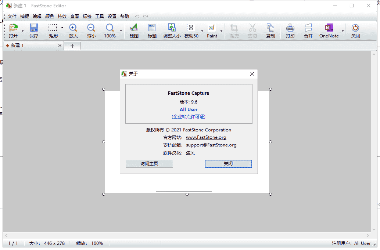Open the www.FastStone.org website link
The height and width of the screenshot is (250, 380).
click(206, 137)
